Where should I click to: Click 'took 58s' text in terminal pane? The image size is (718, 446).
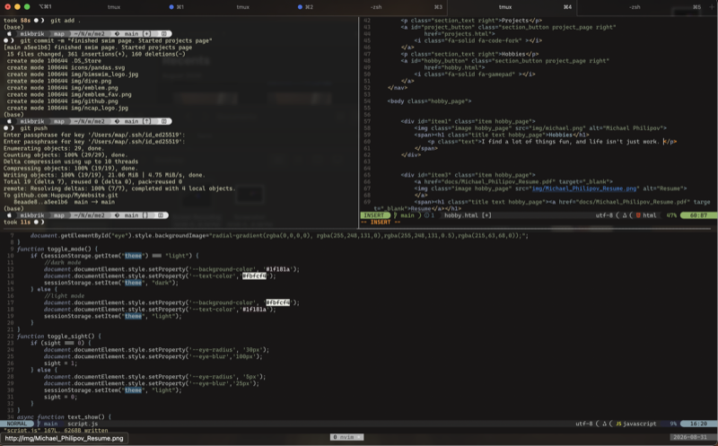click(17, 21)
